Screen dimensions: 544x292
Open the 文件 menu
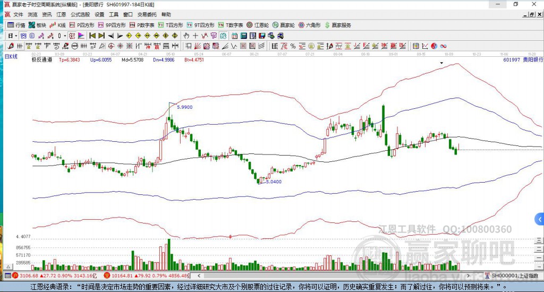(x=18, y=14)
